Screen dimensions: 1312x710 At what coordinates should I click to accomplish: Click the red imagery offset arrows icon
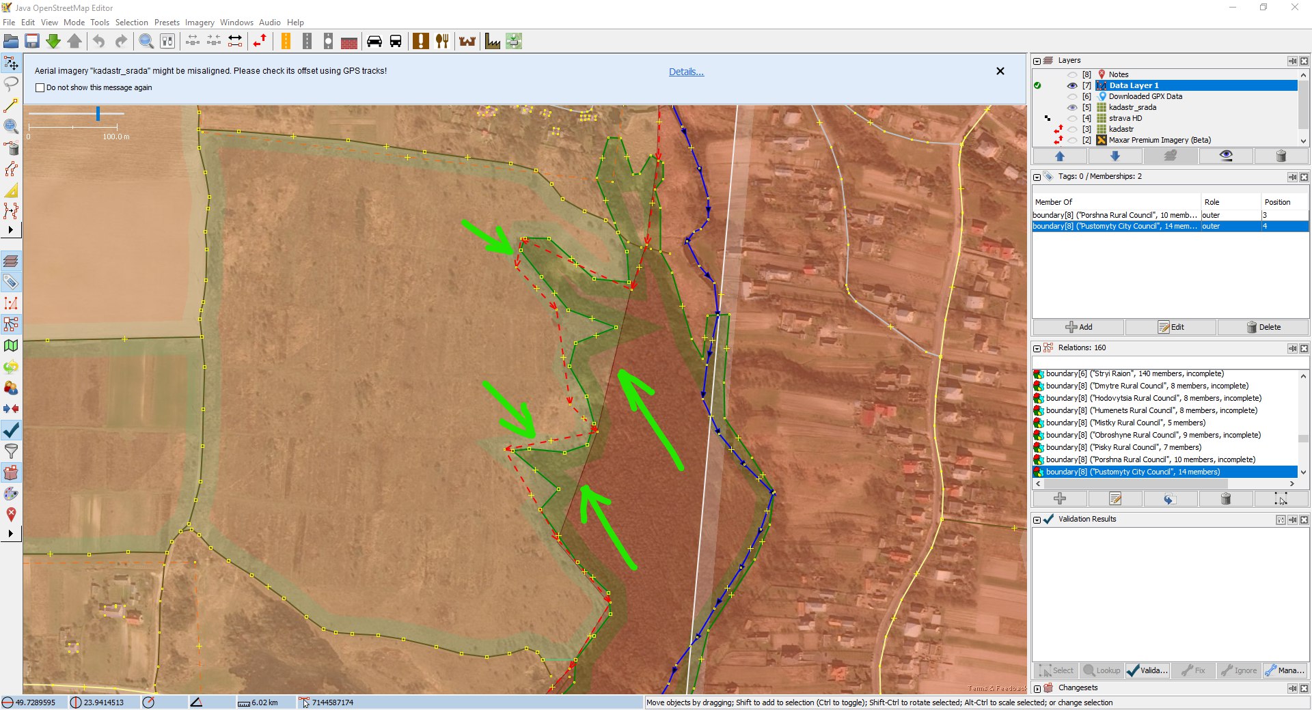tap(260, 42)
